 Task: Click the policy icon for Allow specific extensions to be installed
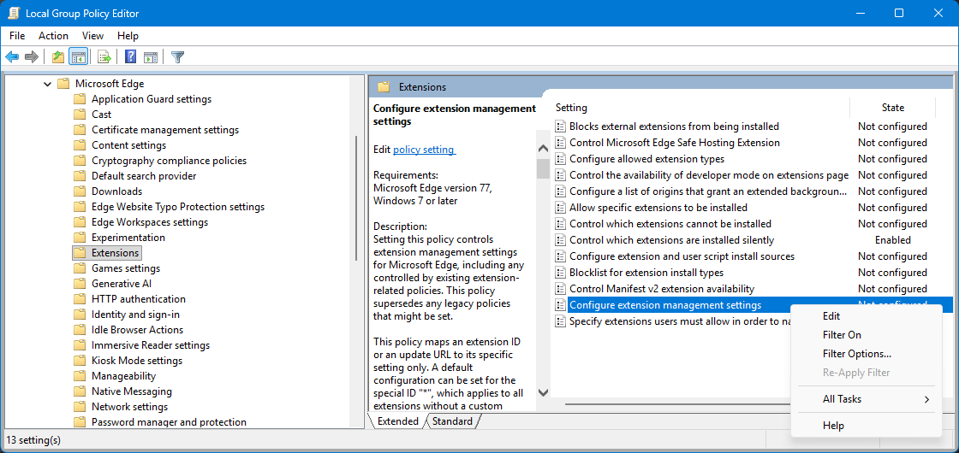[560, 208]
